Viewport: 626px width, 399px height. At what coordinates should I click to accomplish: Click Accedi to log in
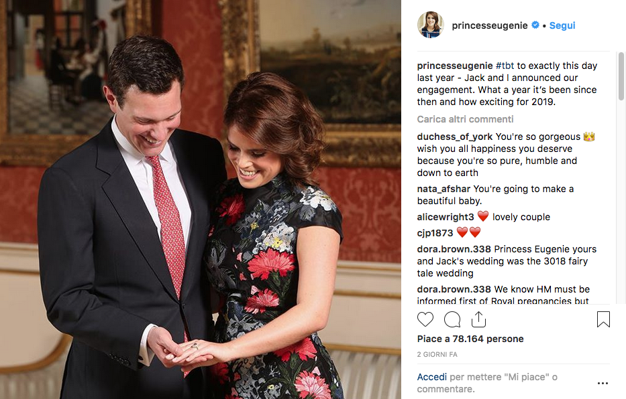[432, 377]
